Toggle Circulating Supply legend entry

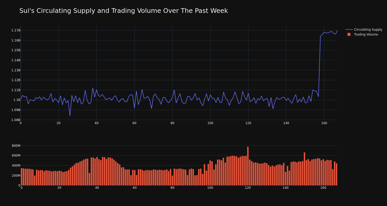tap(364, 30)
